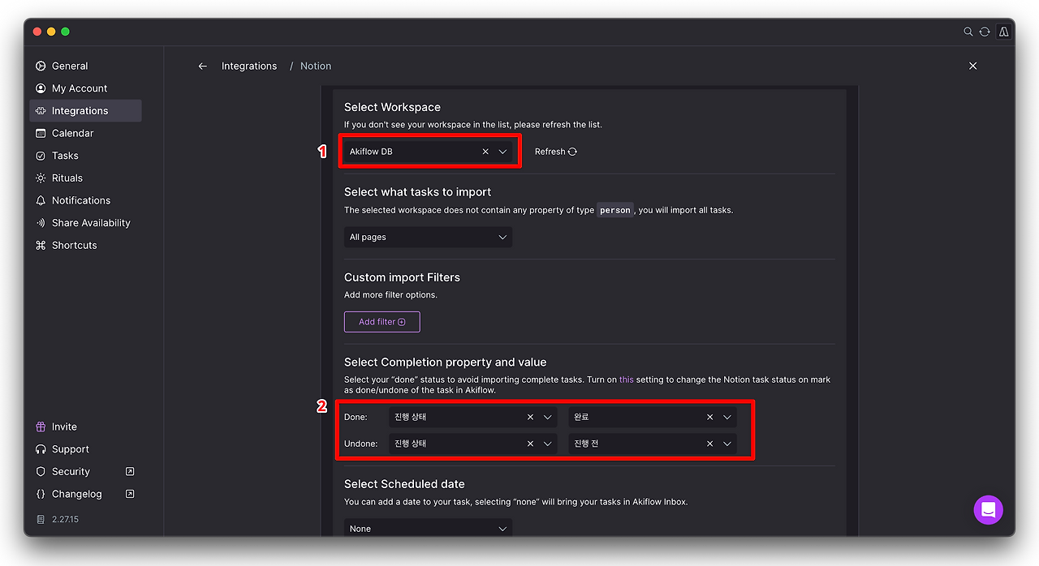Open Share Availability settings
Image resolution: width=1039 pixels, height=566 pixels.
pyautogui.click(x=85, y=223)
